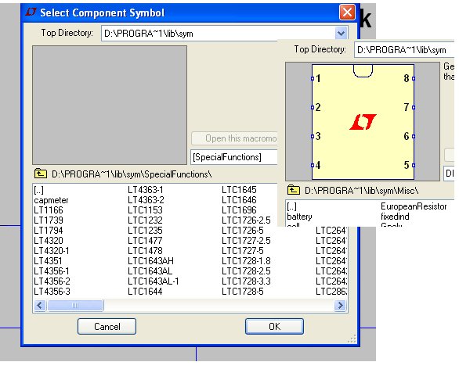This screenshot has width=459, height=369.
Task: Select LT4320 in the symbol list
Action: click(49, 241)
